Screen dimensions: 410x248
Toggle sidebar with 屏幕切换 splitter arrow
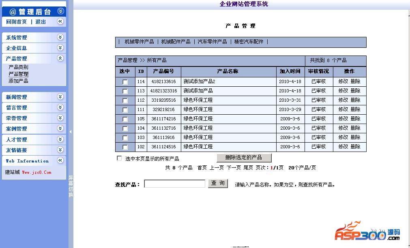(x=71, y=132)
